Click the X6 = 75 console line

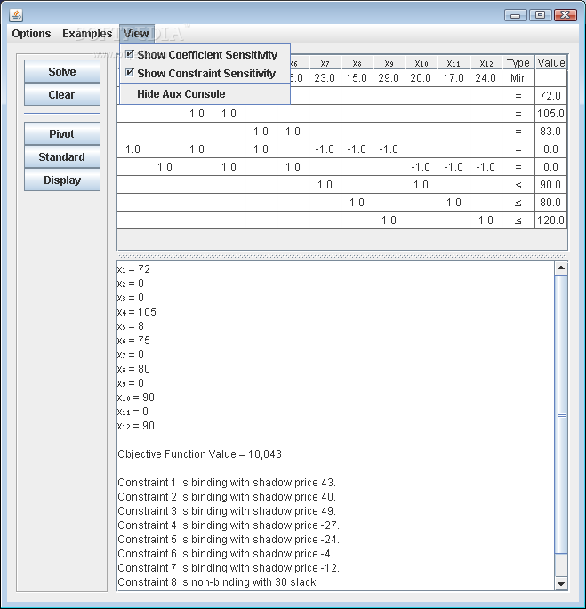pos(133,341)
